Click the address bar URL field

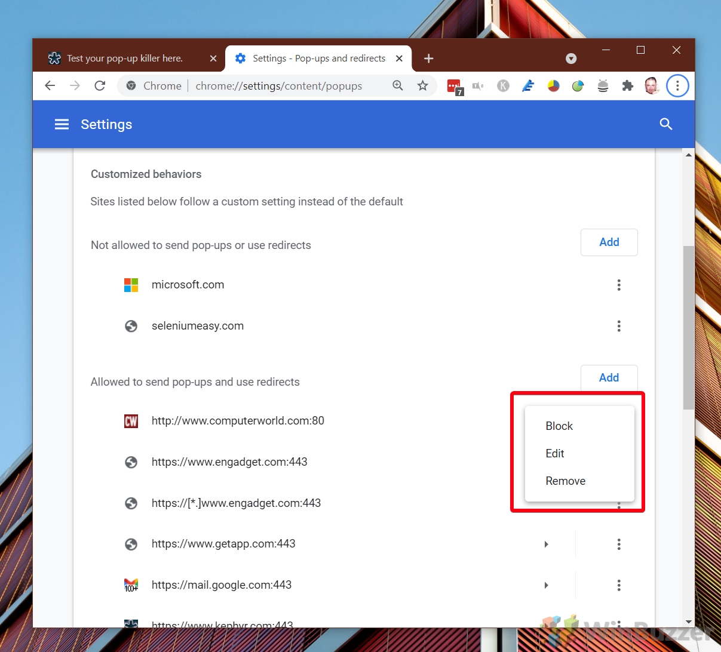point(278,86)
